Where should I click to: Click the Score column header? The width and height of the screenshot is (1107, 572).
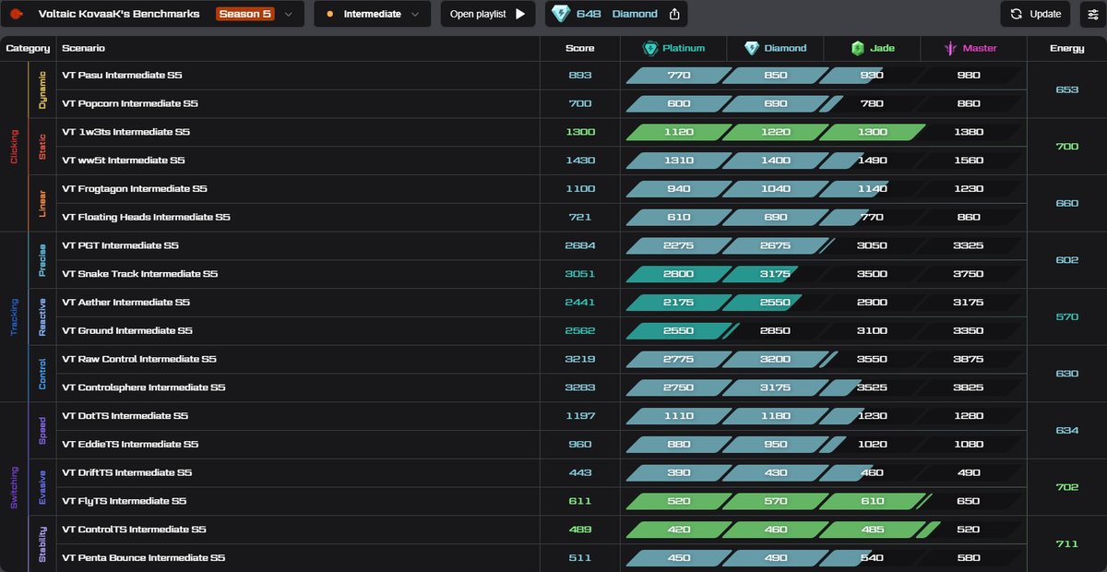coord(580,48)
